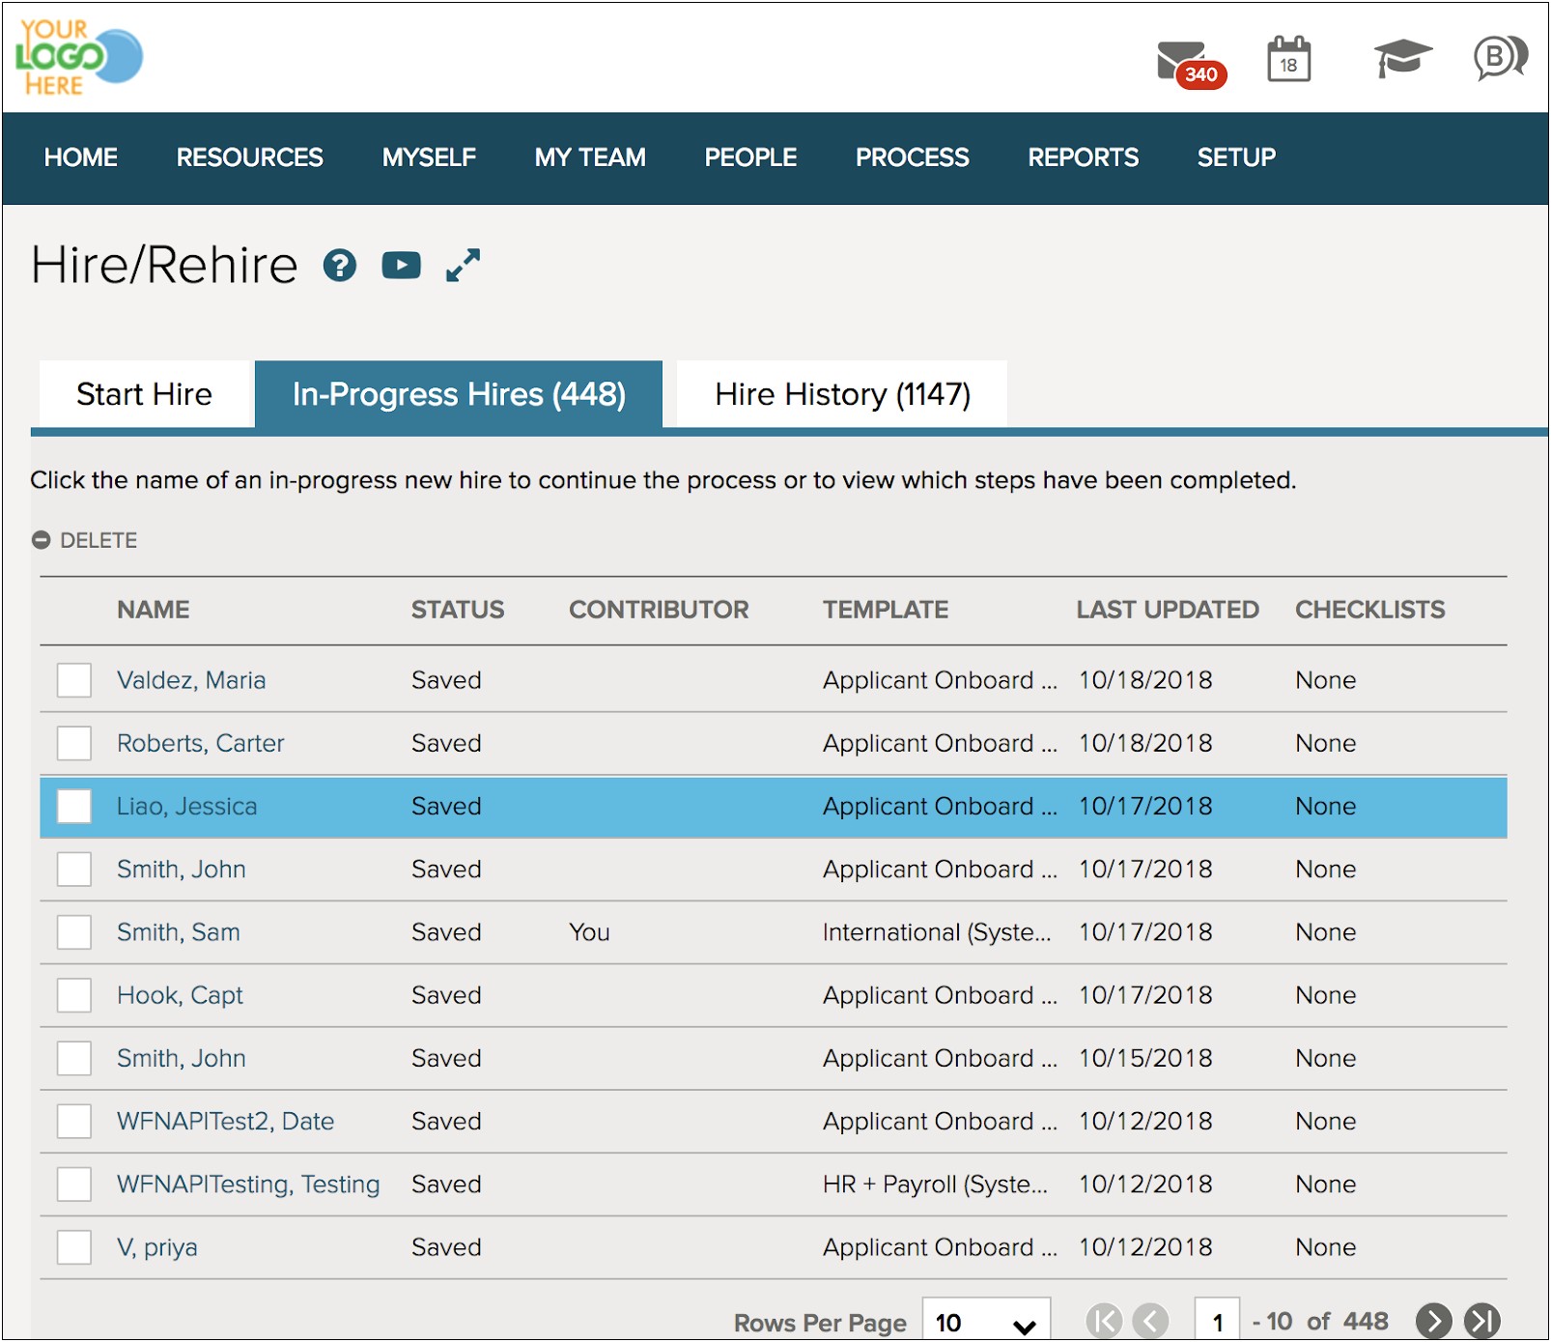Screen dimensions: 1551x1342
Task: Open the SETUP menu
Action: point(1237,157)
